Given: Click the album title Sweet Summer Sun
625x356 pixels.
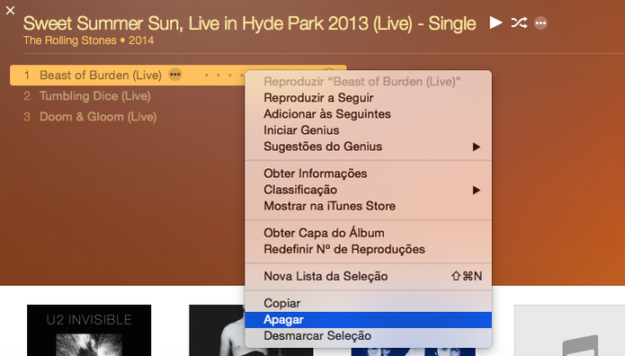Looking at the screenshot, I should coord(249,23).
